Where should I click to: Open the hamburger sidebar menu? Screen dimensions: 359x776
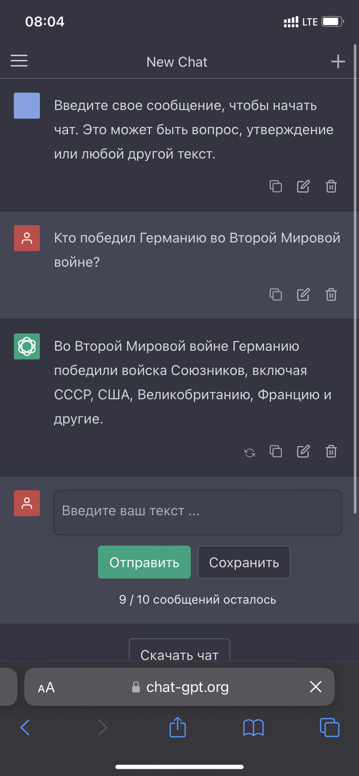point(19,61)
